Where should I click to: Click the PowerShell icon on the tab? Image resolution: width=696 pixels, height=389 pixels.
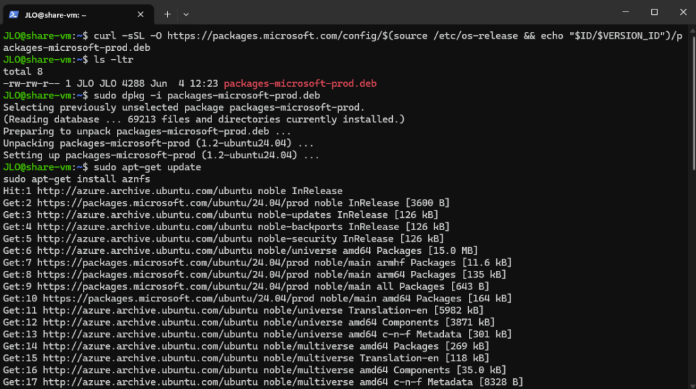[14, 15]
